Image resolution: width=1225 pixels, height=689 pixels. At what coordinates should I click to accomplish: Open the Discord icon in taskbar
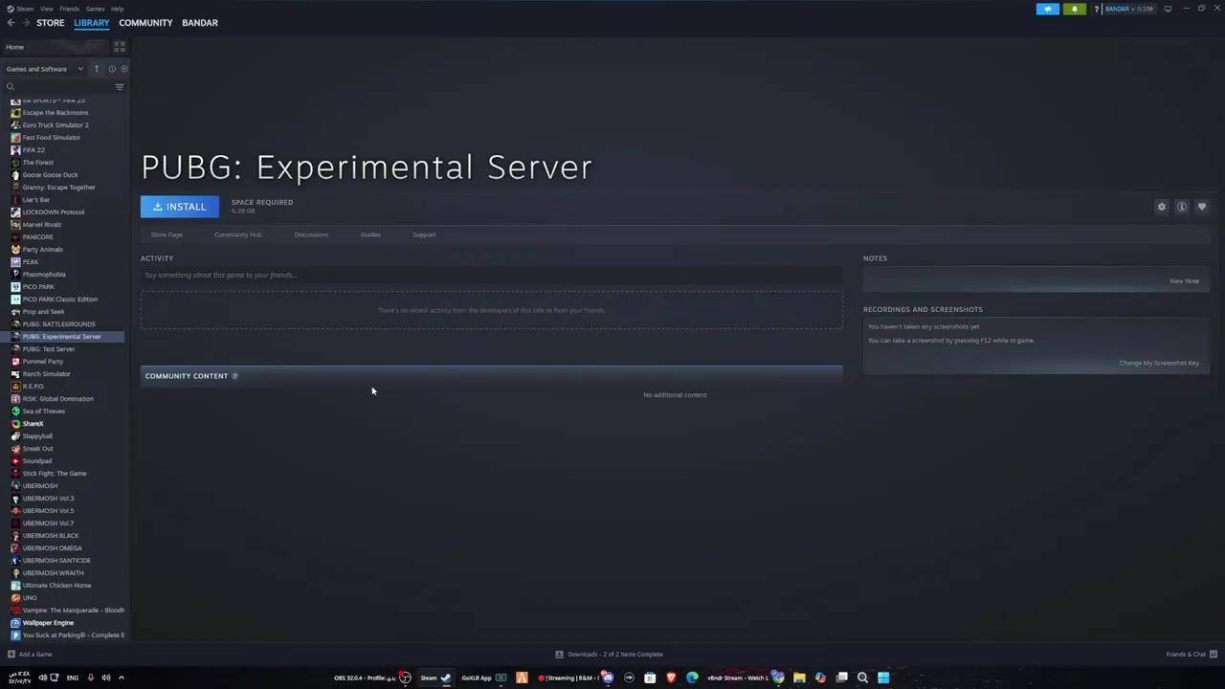pyautogui.click(x=608, y=678)
